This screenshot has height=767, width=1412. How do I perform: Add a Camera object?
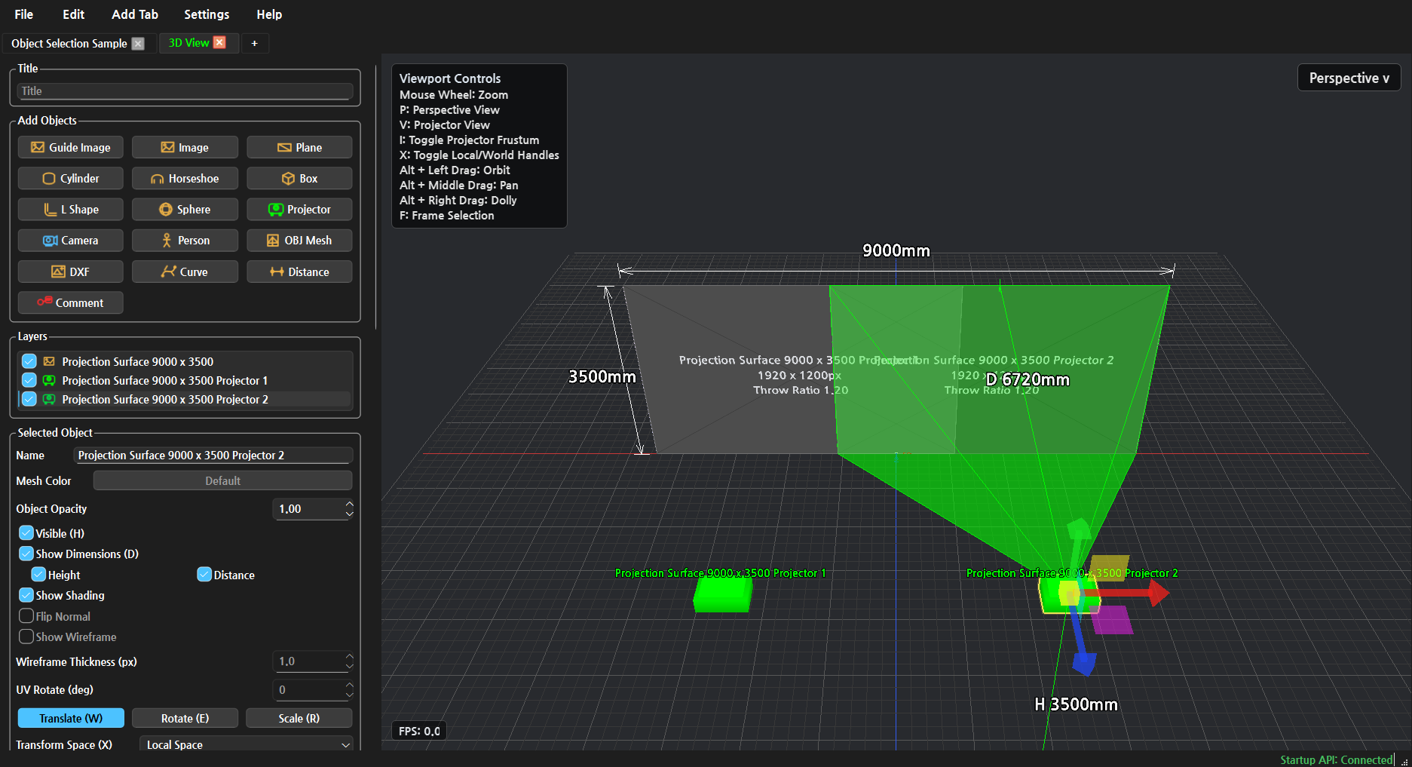pos(70,240)
